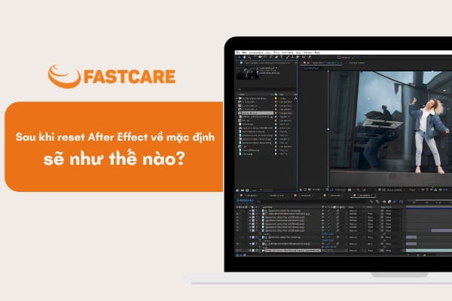The height and width of the screenshot is (301, 452).
Task: Click Interpret Footage icon at Project panel bottom
Action: point(237,190)
